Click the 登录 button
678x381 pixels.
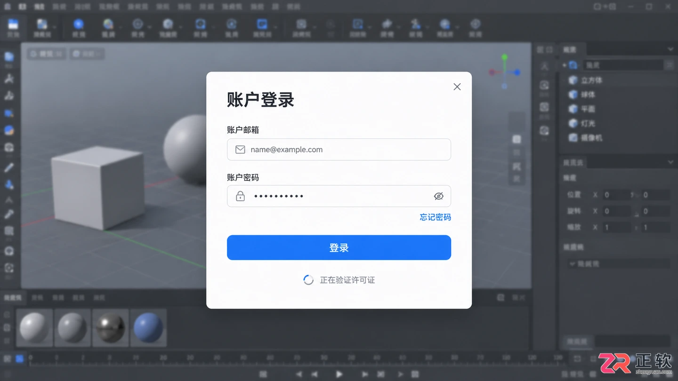click(x=339, y=247)
